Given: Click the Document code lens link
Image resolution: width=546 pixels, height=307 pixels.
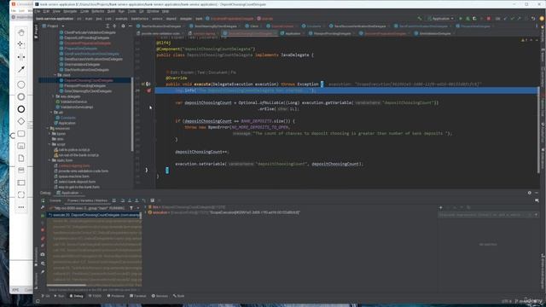Looking at the screenshot, I should [218, 72].
